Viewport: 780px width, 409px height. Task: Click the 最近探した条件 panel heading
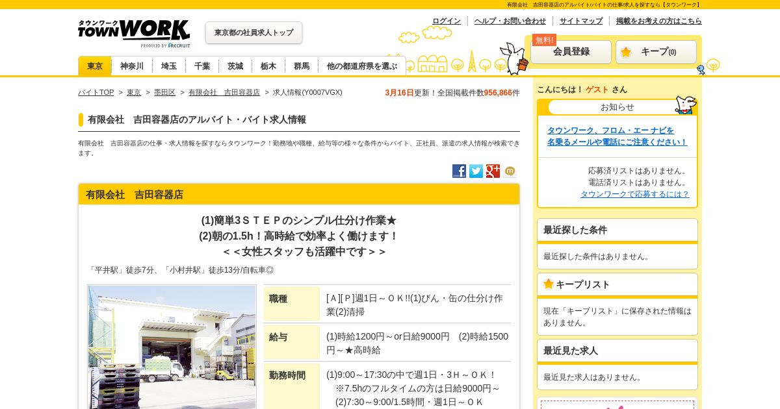click(x=617, y=230)
